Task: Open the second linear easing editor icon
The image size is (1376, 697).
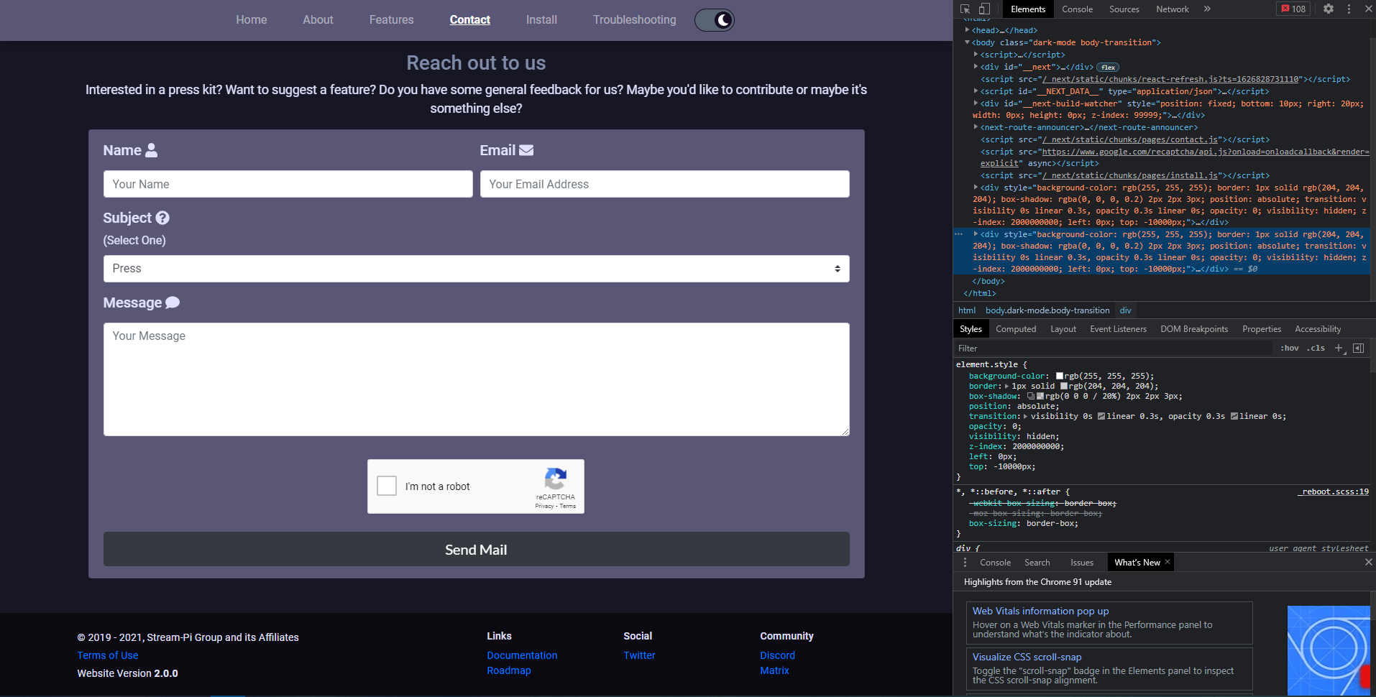Action: point(1234,417)
